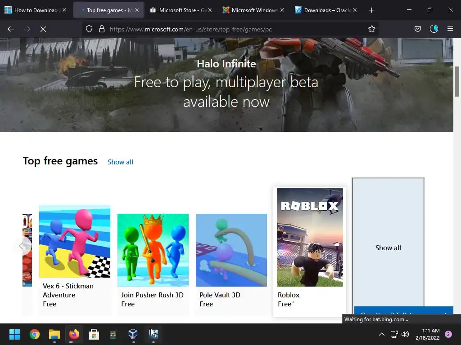Screen dimensions: 461x345
Task: Click the Pole Vault 3D title
Action: pyautogui.click(x=220, y=295)
